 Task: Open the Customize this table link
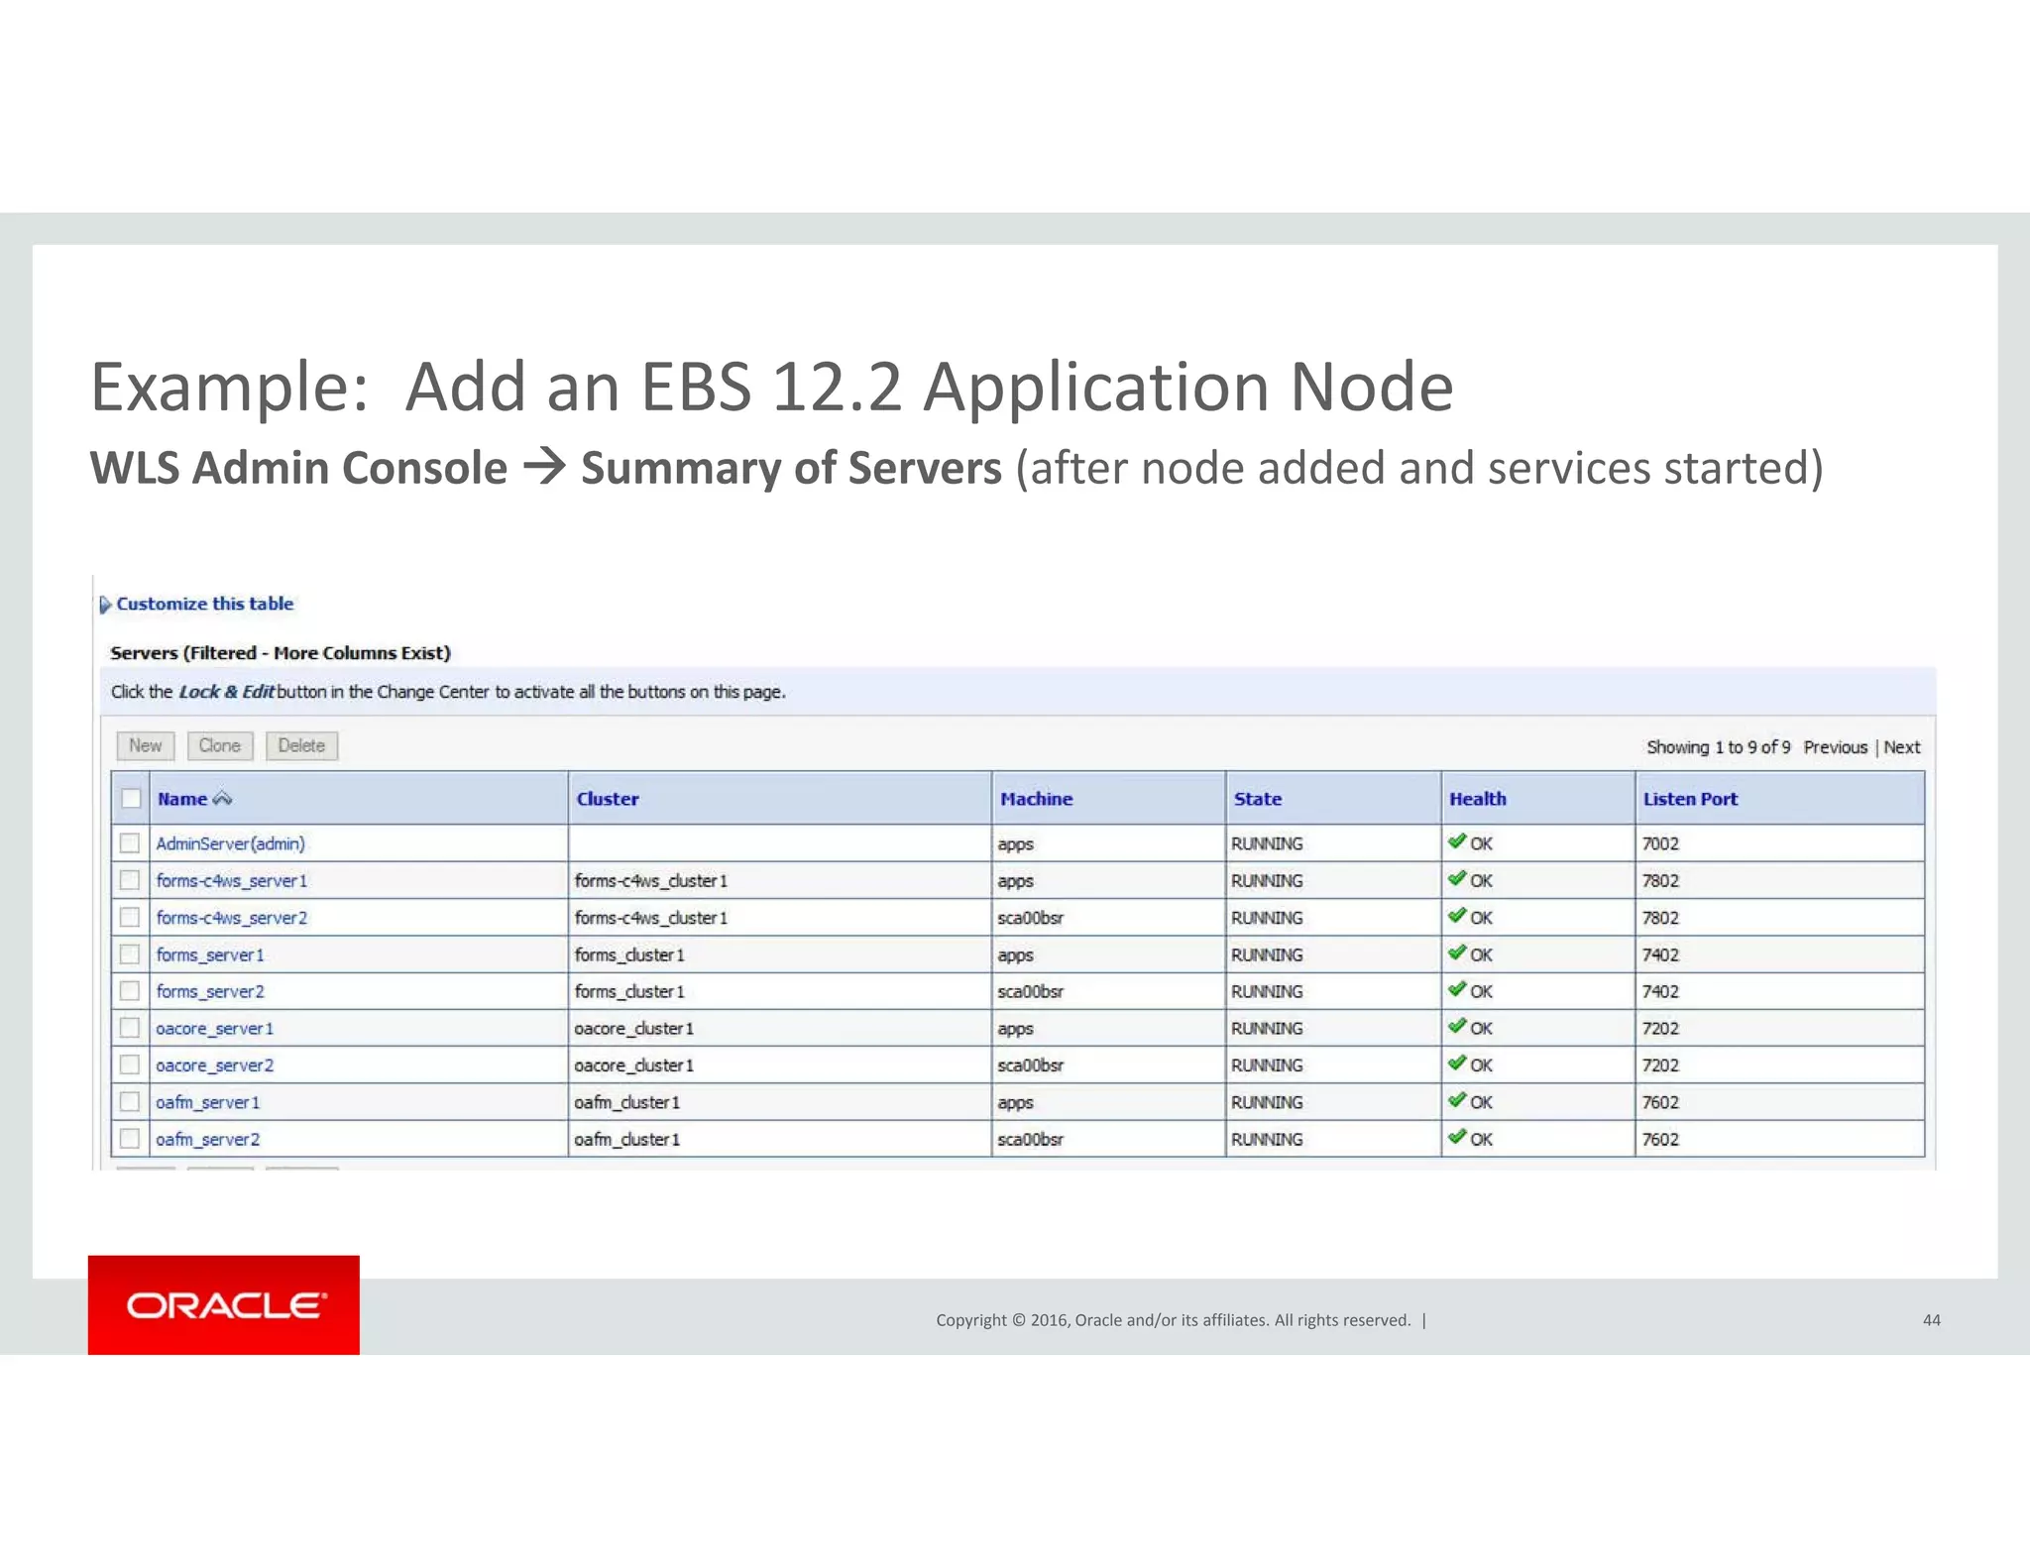[x=205, y=604]
